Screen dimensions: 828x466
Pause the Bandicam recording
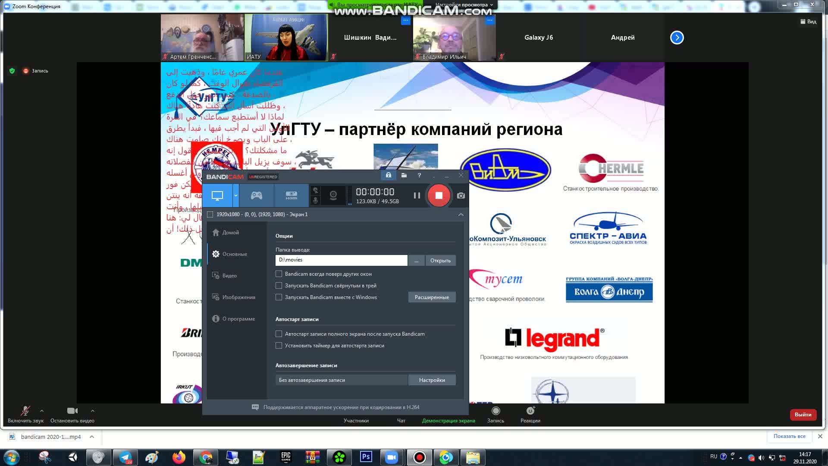tap(417, 195)
